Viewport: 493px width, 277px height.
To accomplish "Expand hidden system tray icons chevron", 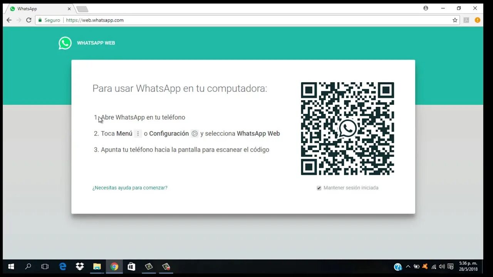I will (x=408, y=266).
